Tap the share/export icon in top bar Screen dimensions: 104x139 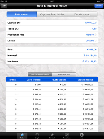click(x=4, y=6)
